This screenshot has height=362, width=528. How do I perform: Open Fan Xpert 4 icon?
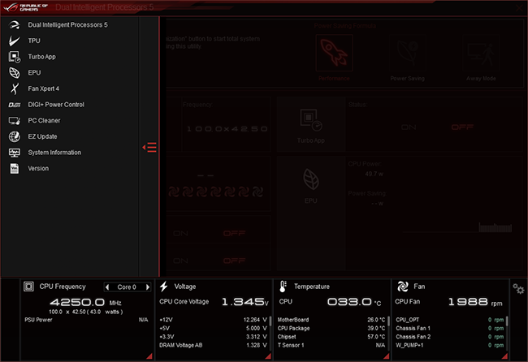14,88
